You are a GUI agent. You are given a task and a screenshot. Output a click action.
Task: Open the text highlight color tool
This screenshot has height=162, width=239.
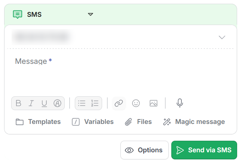[x=57, y=103]
